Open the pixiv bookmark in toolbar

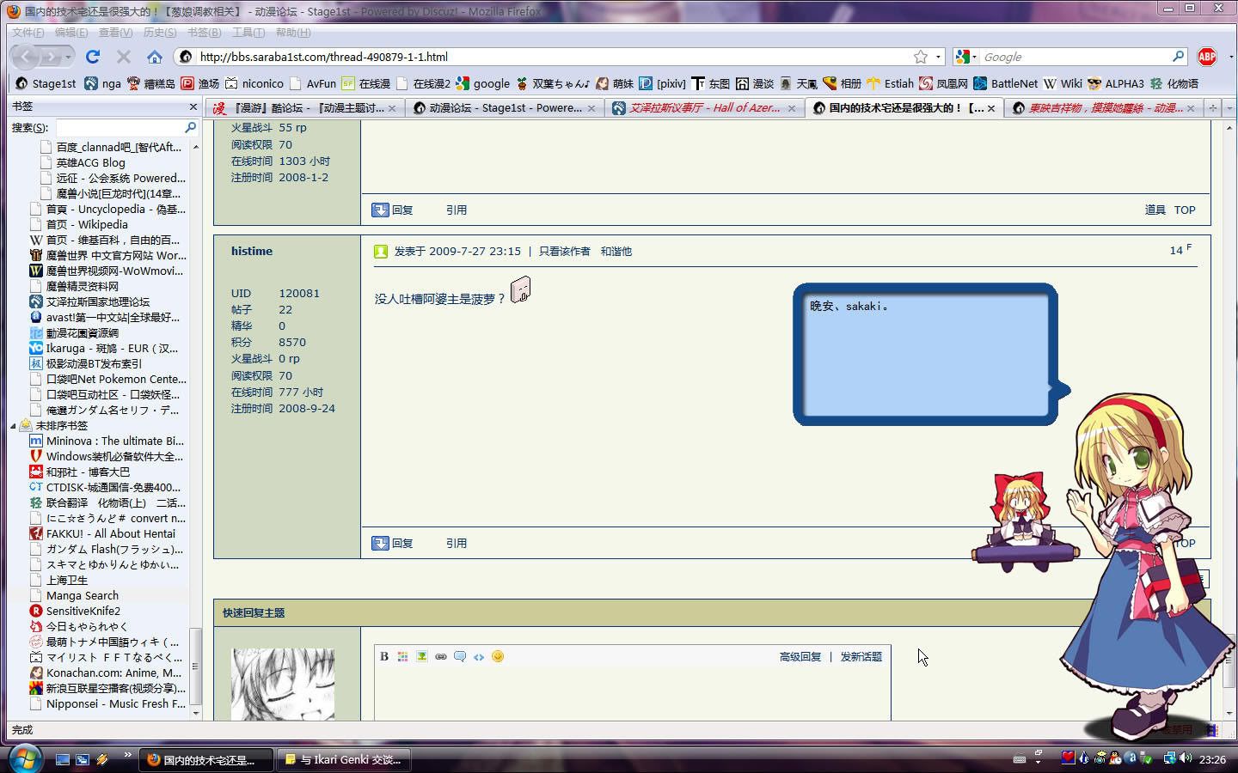(x=662, y=83)
